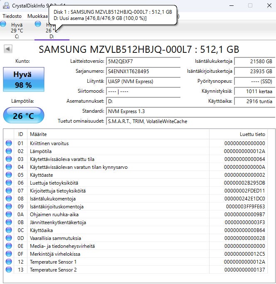Click status orb for Vaarallisia sammutuksia row
Image resolution: width=276 pixels, height=284 pixels.
click(x=9, y=238)
